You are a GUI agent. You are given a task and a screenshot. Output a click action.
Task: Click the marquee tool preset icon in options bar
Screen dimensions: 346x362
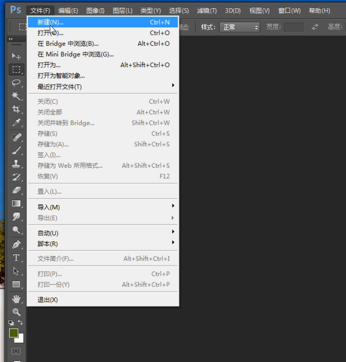(x=22, y=27)
